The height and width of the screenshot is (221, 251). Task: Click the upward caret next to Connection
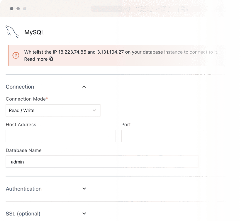pos(84,87)
